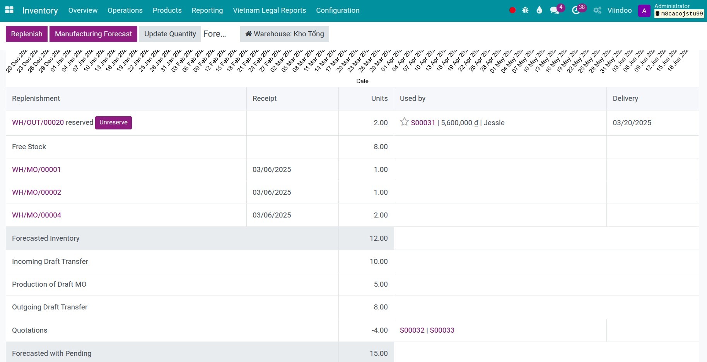The height and width of the screenshot is (362, 707).
Task: Open the bug debug tools icon
Action: pos(525,10)
